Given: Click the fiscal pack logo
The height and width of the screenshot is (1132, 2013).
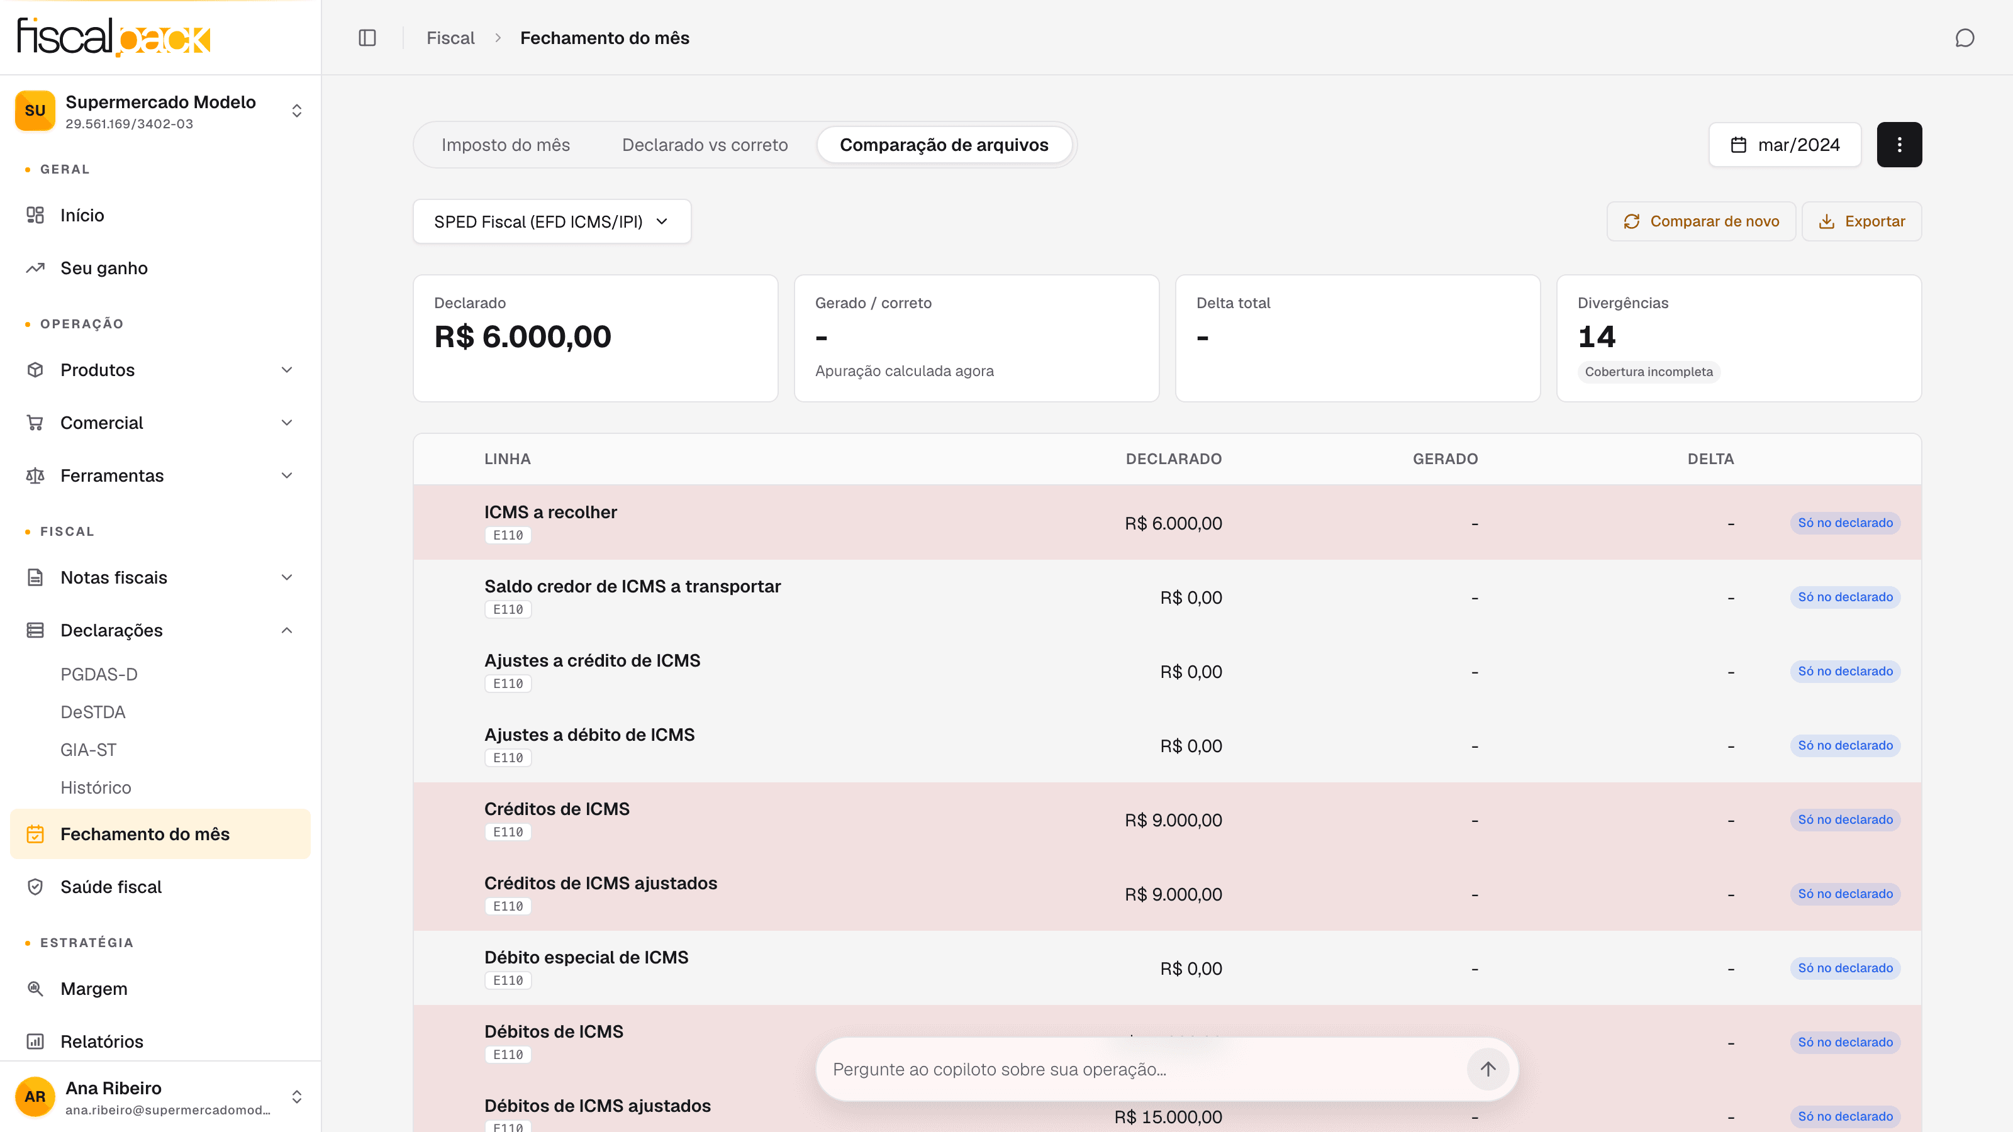Looking at the screenshot, I should coord(114,36).
